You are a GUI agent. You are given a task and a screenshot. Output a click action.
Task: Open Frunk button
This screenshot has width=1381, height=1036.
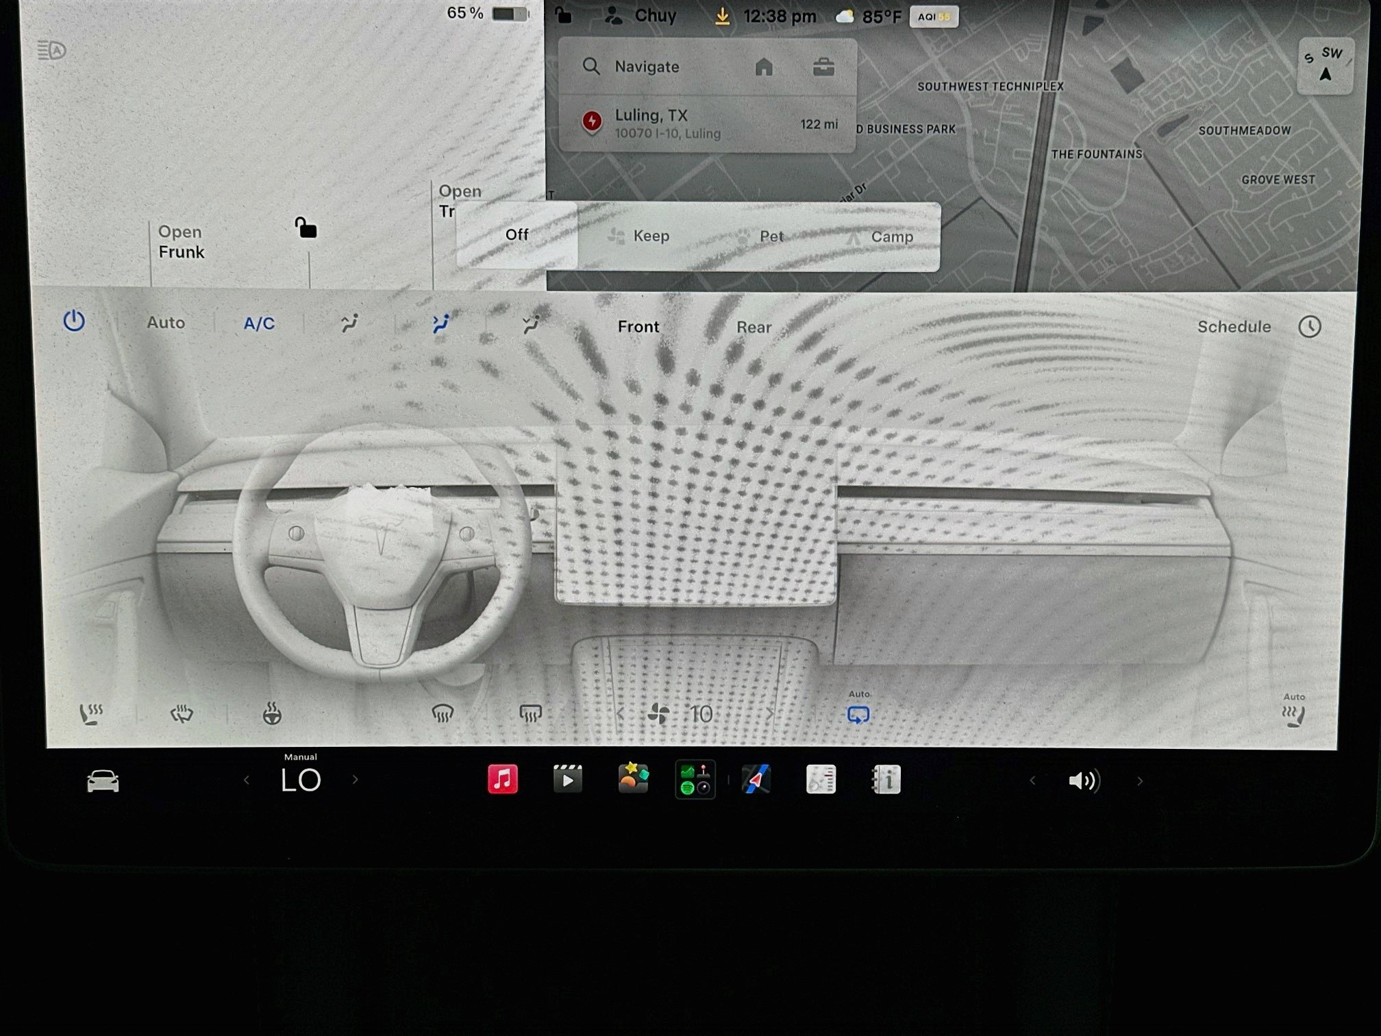tap(181, 242)
